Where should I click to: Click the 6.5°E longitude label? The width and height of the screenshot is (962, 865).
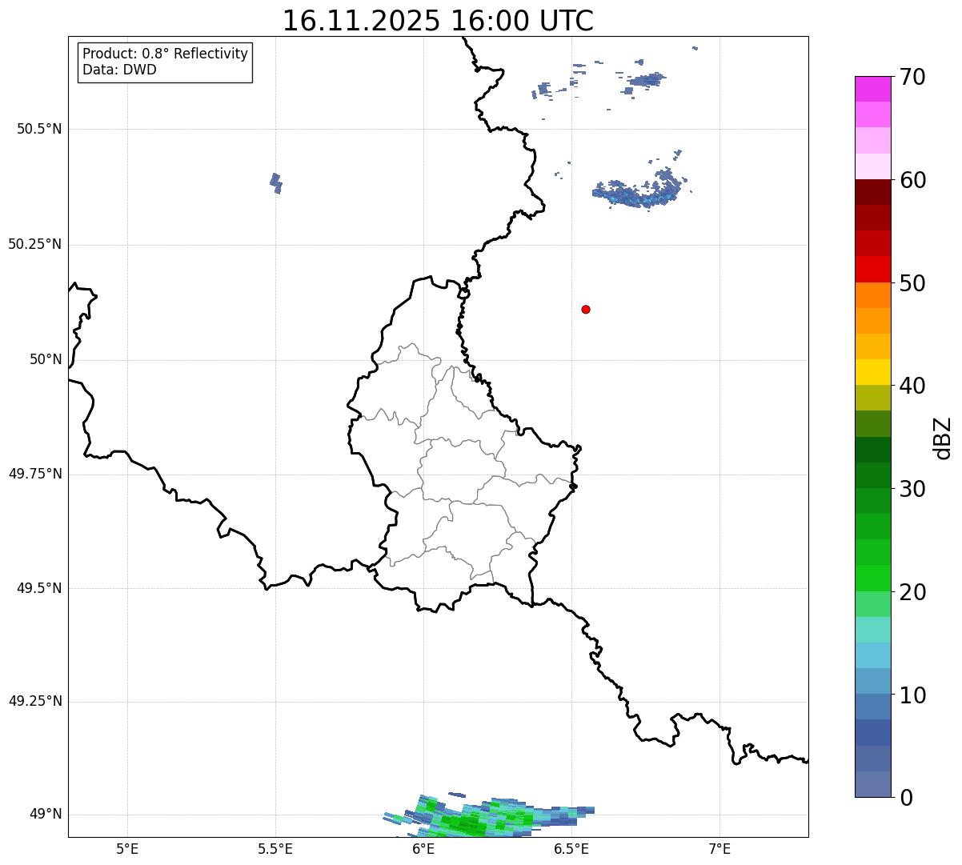571,848
